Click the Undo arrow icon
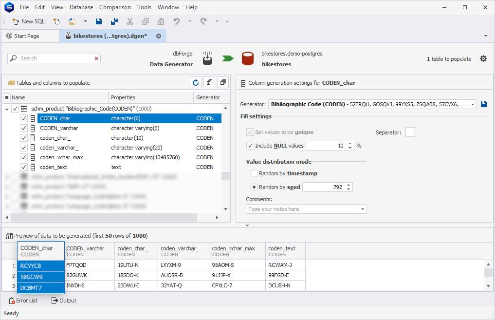Image resolution: width=495 pixels, height=320 pixels. pos(177,21)
